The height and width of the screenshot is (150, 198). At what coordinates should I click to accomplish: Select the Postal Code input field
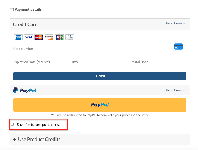158,62
